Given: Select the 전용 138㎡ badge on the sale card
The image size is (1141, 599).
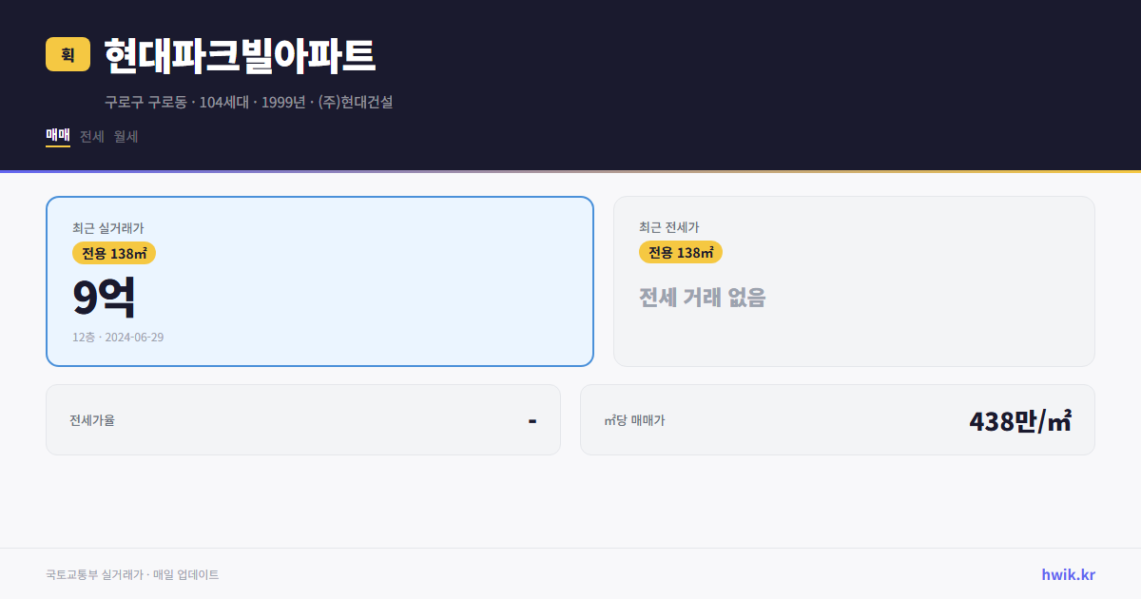Looking at the screenshot, I should pos(115,253).
